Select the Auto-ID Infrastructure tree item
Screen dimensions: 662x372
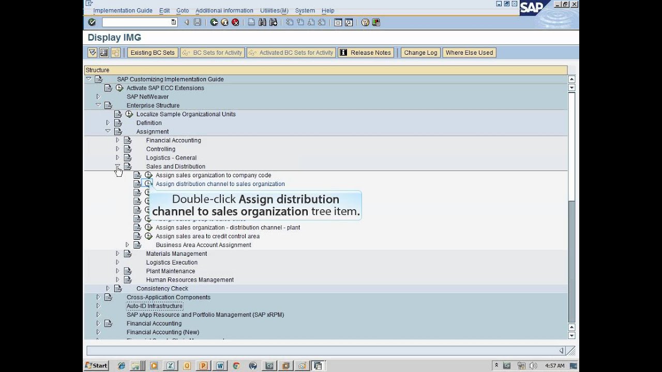(155, 306)
